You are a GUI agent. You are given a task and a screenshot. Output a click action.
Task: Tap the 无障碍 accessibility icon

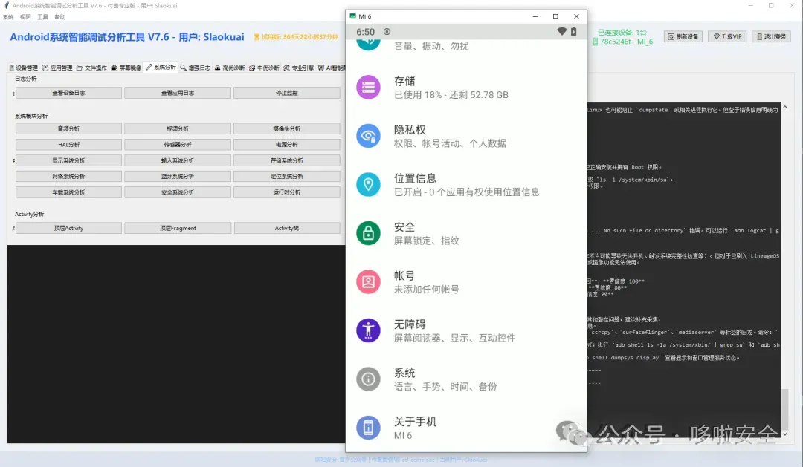368,330
